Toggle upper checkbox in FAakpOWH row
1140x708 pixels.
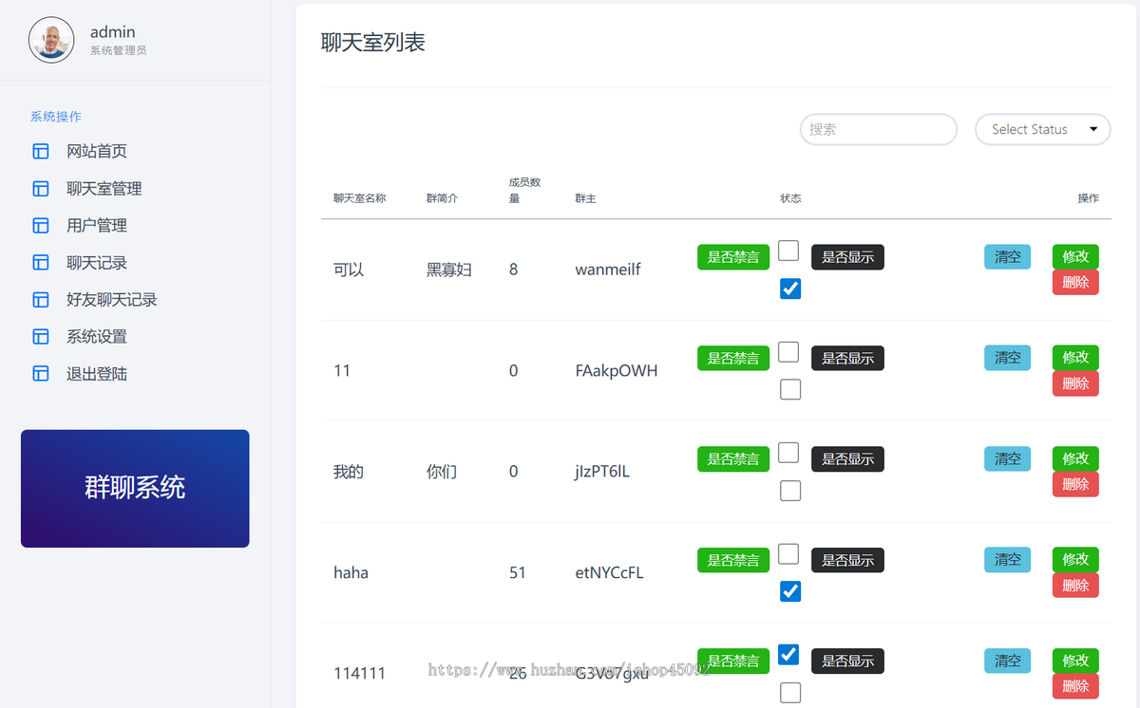click(788, 352)
